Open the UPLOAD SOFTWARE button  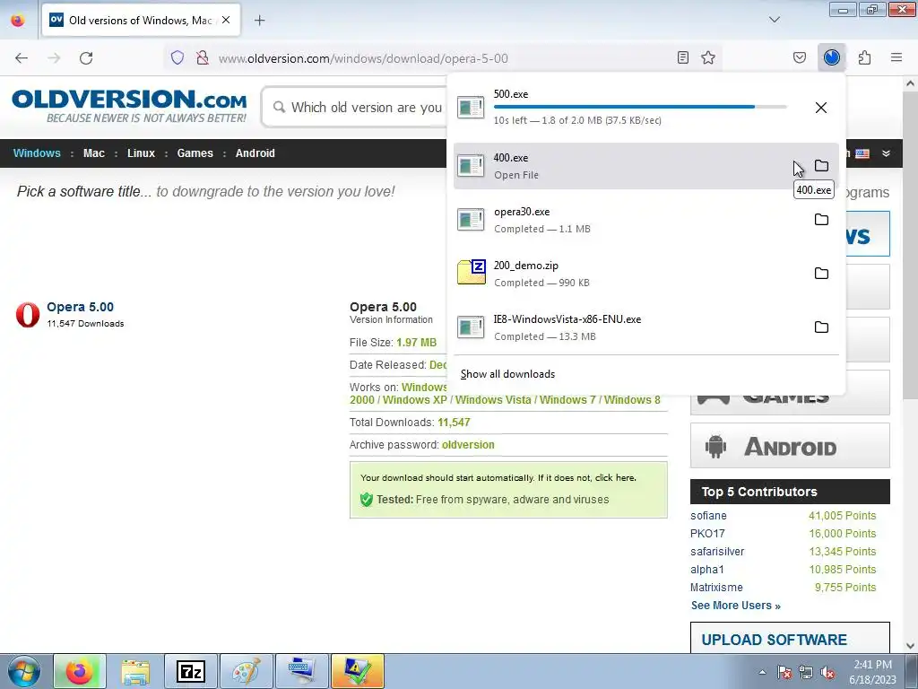pos(791,638)
